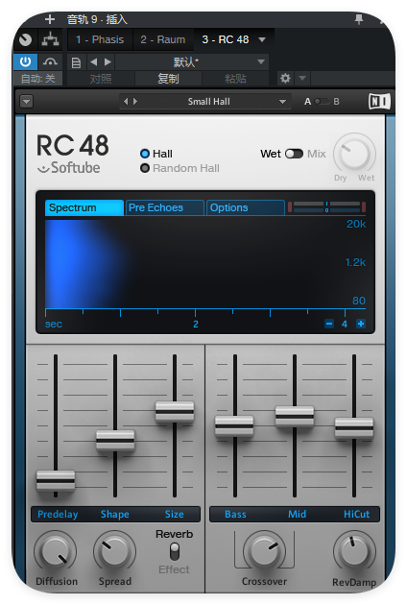Click the Dry/Wet mix knob
Viewport: 407px width, 605px height.
tap(354, 154)
